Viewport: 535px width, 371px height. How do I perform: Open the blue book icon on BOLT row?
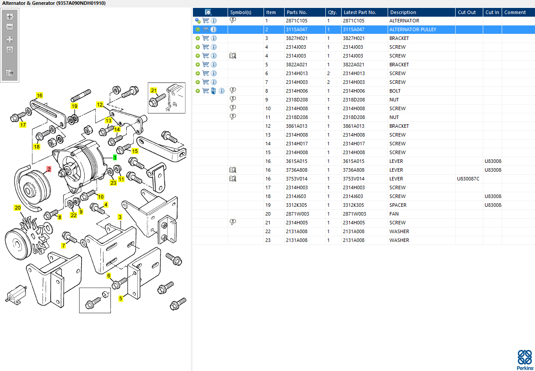point(214,91)
